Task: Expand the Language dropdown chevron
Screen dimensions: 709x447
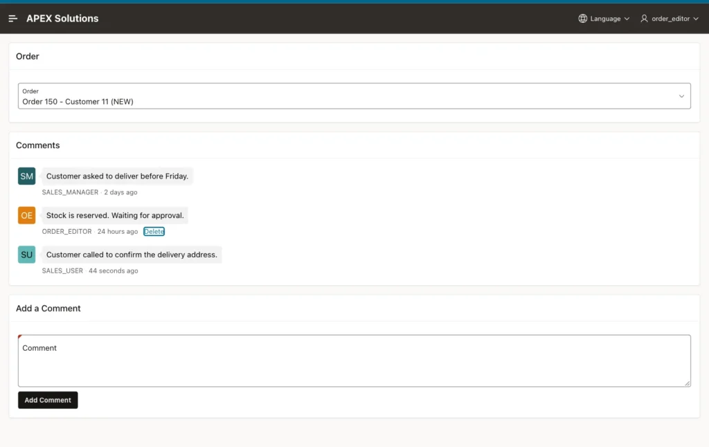Action: (x=627, y=19)
